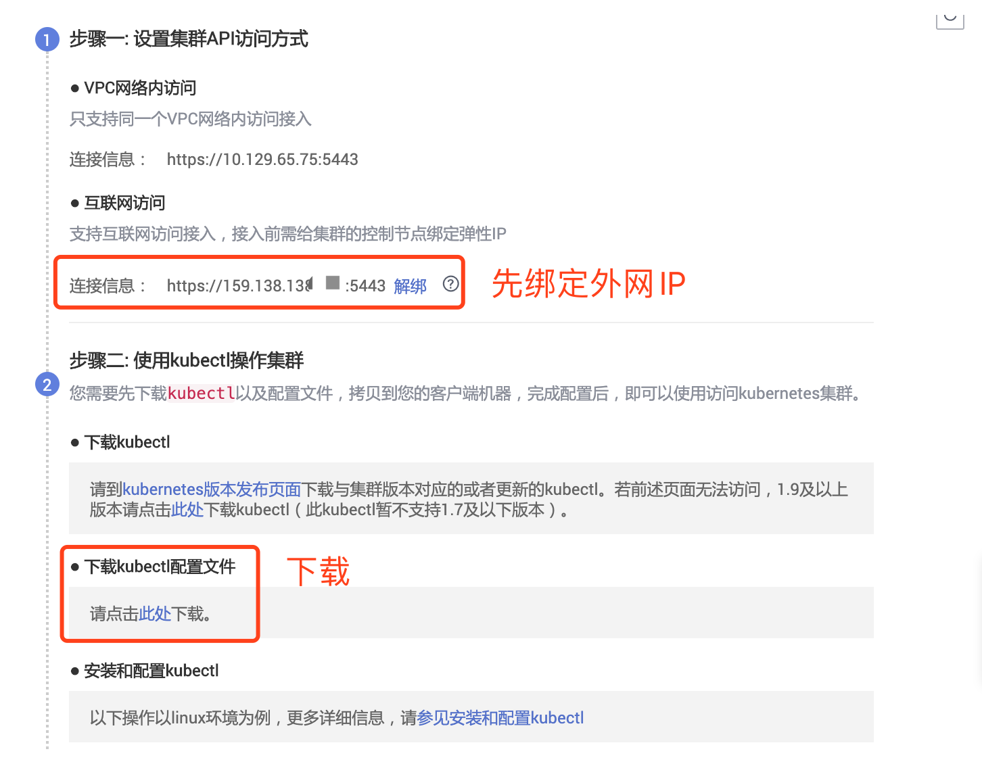Click 此处 link under 下载kubectl配置文件

click(x=155, y=614)
